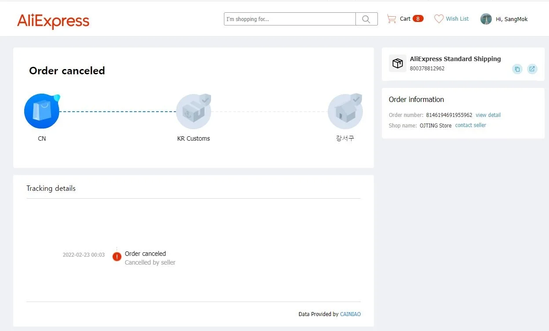Click the search magnifier button

click(x=366, y=19)
